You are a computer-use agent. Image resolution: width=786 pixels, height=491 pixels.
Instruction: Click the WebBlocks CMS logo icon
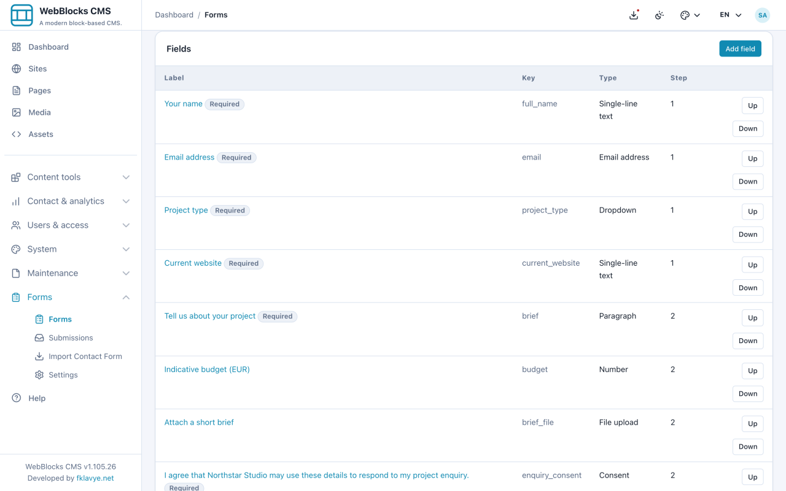coord(22,15)
